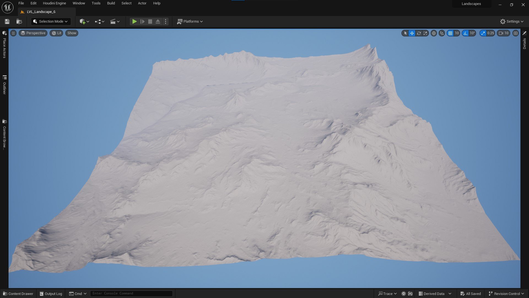Open the Houdini Engine menu

54,3
